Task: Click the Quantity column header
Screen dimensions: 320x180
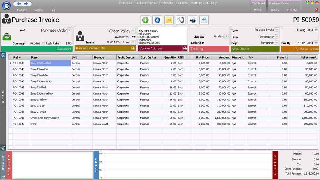Action: coord(170,57)
